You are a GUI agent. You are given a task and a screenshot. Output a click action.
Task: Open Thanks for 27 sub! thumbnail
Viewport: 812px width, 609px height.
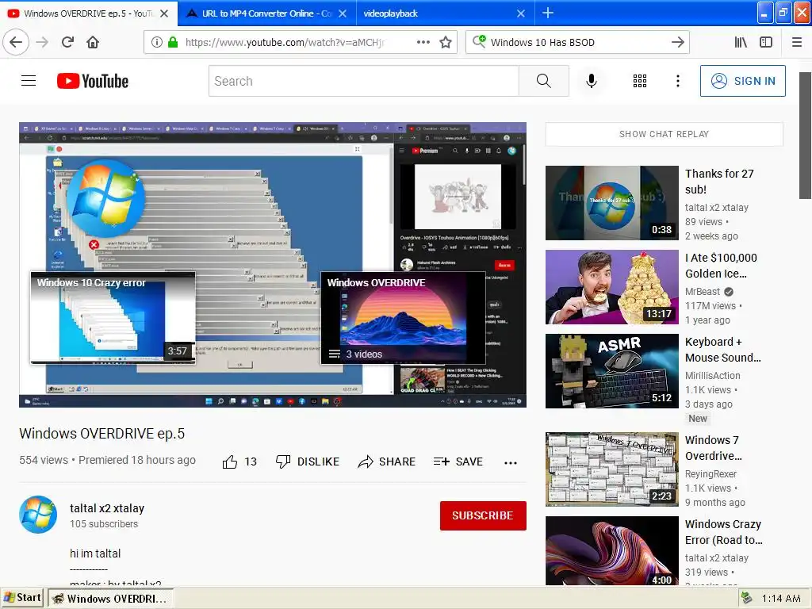(611, 203)
